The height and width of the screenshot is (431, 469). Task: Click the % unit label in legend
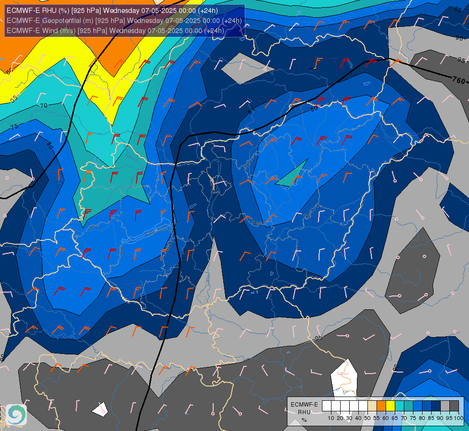[304, 420]
